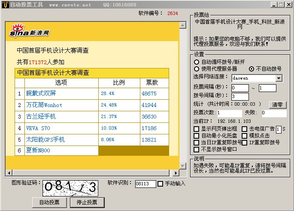This screenshot has height=211, width=294.
Task: Enable the 不显示拨号窗口 checkbox
Action: coord(197,149)
